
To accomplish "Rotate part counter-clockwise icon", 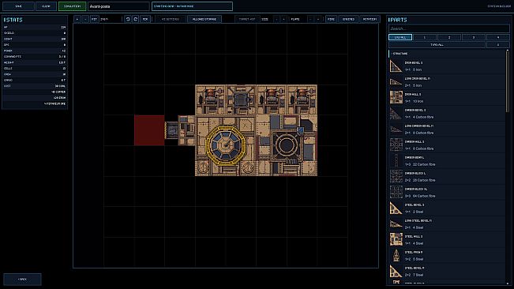I will pos(128,19).
